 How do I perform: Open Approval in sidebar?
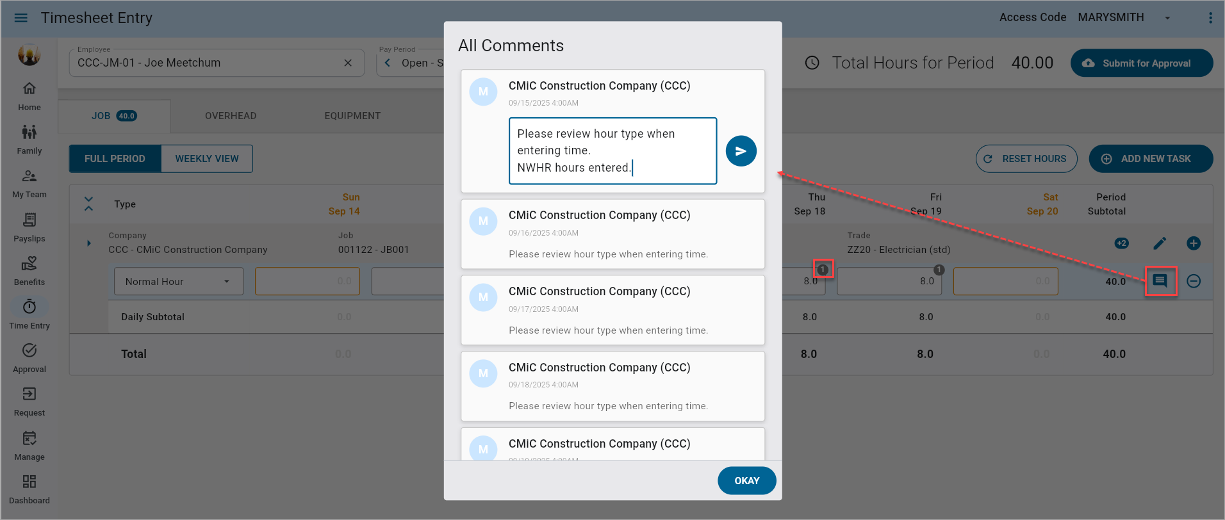coord(29,359)
